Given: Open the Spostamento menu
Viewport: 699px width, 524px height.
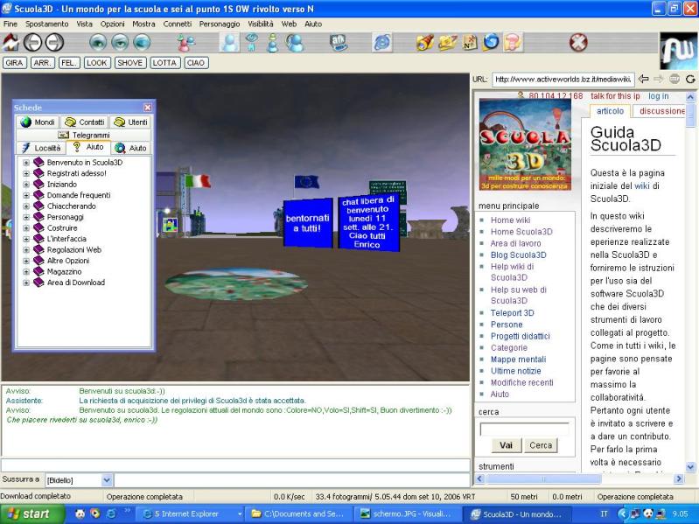Looking at the screenshot, I should click(47, 24).
